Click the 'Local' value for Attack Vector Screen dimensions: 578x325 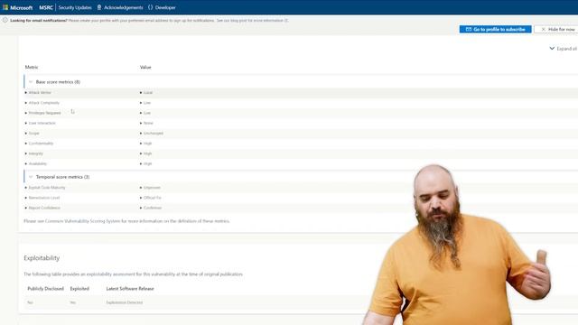(148, 92)
